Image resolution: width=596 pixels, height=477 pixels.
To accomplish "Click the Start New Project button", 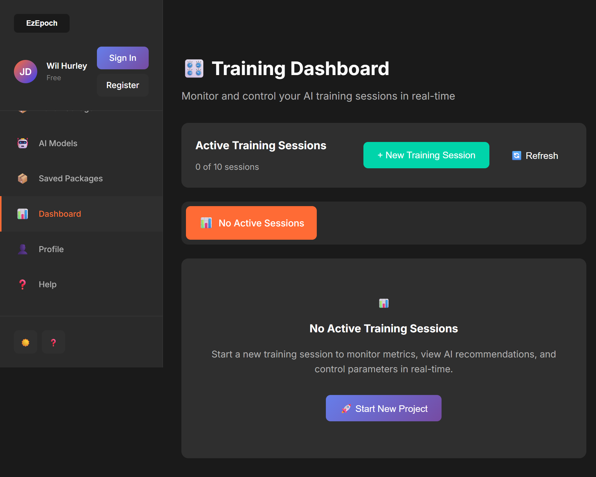I will point(383,408).
